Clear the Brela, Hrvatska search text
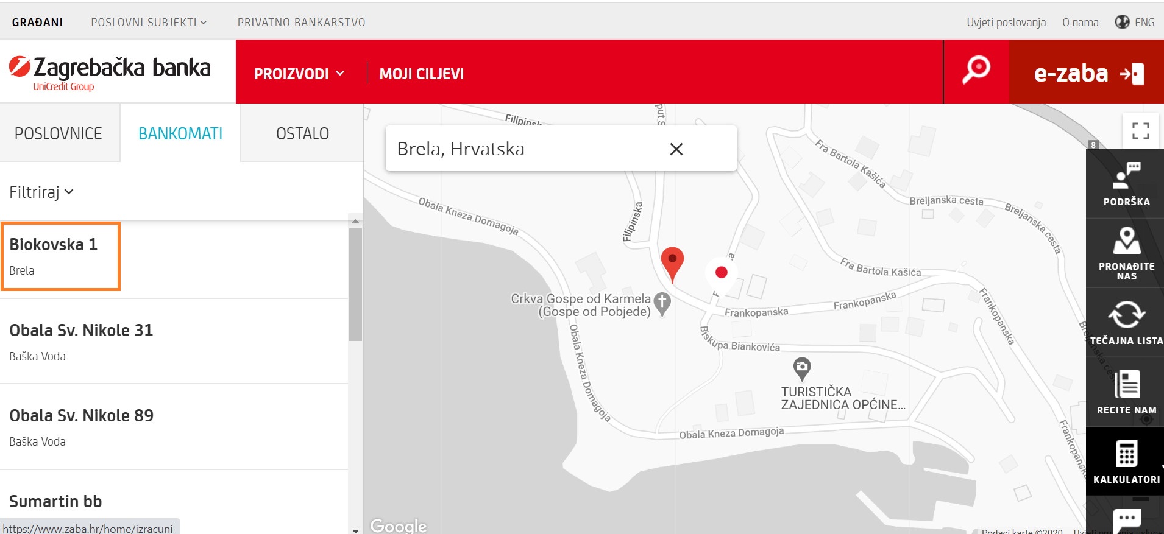 tap(676, 149)
